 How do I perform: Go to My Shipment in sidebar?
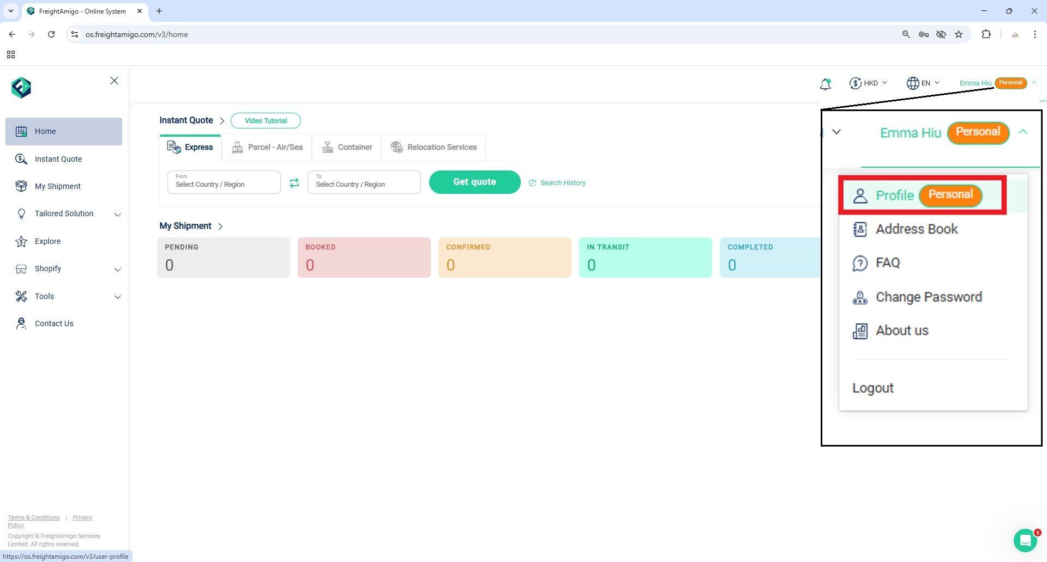pos(57,186)
